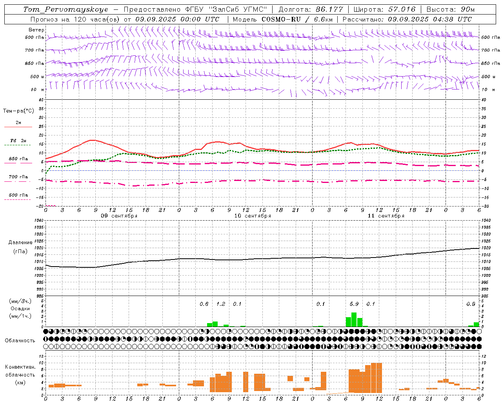Click the Td 2м dew point legend entry

coord(18,141)
